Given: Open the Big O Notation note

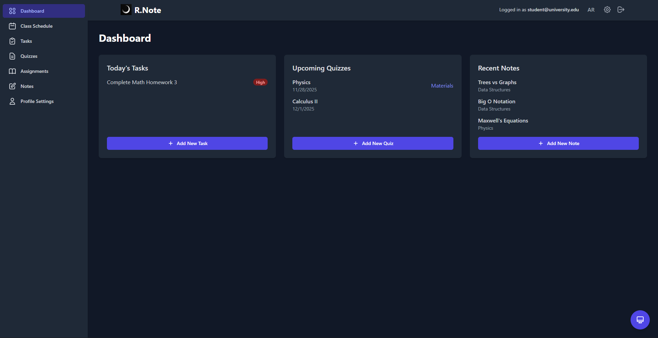Looking at the screenshot, I should click(497, 102).
